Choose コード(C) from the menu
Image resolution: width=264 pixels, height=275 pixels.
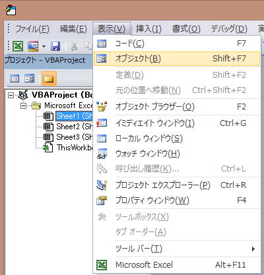point(177,44)
